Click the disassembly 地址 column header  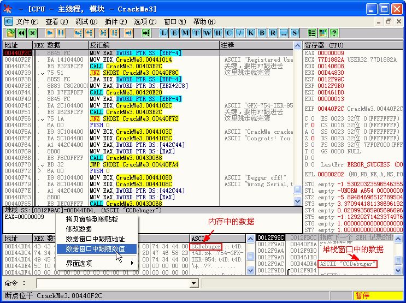pos(17,45)
